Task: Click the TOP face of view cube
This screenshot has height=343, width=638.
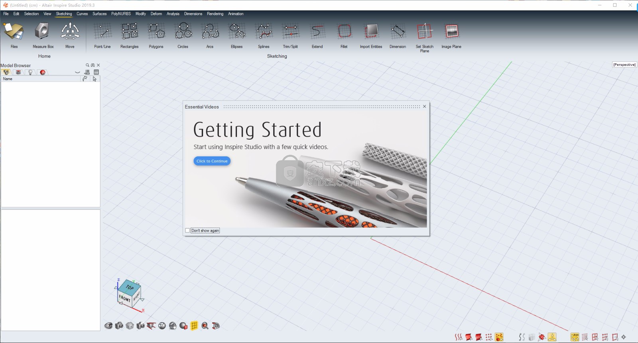Action: tap(130, 287)
